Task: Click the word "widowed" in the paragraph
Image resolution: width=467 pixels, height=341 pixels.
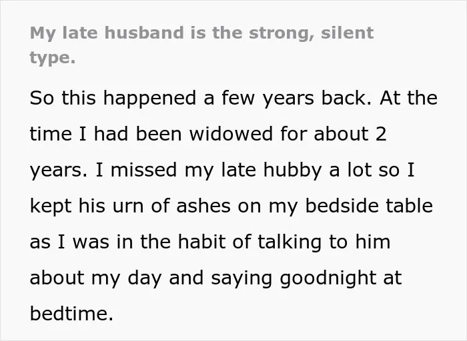Action: point(231,134)
